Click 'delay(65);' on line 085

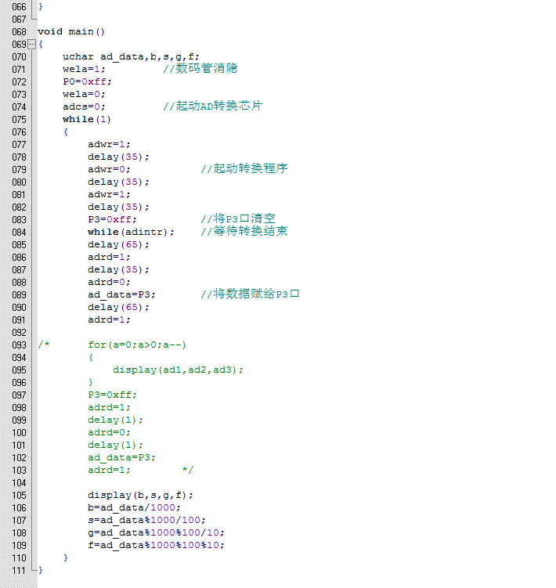[118, 245]
